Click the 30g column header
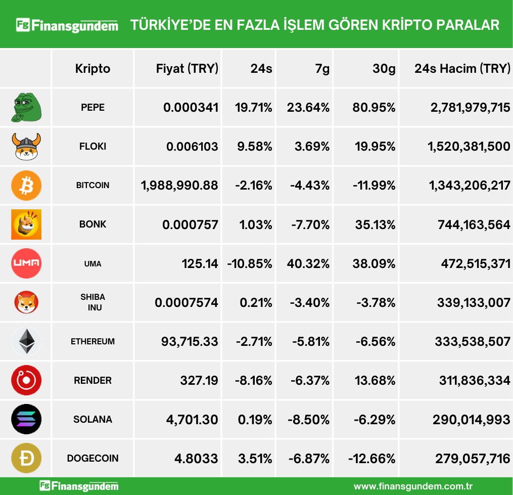Screen dimensions: 513x495 pos(384,68)
